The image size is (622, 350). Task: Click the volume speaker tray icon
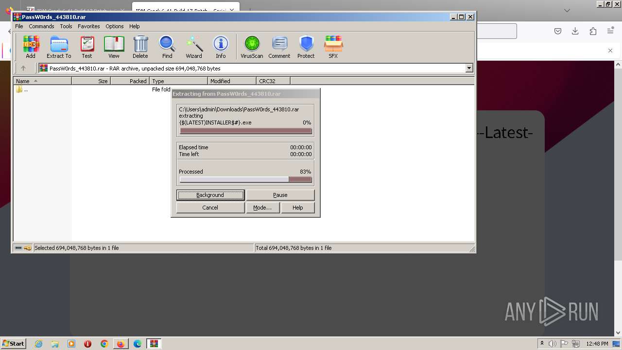click(x=553, y=344)
